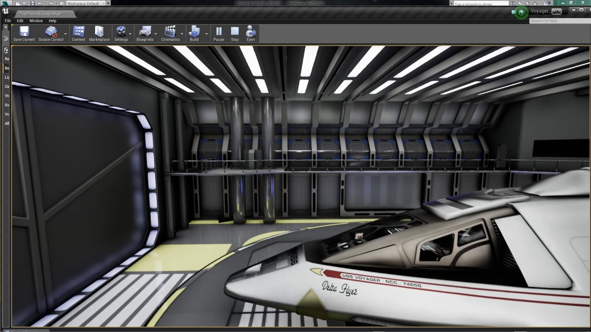Click the Build toolbar button
Viewport: 591px width, 332px height.
[x=194, y=34]
